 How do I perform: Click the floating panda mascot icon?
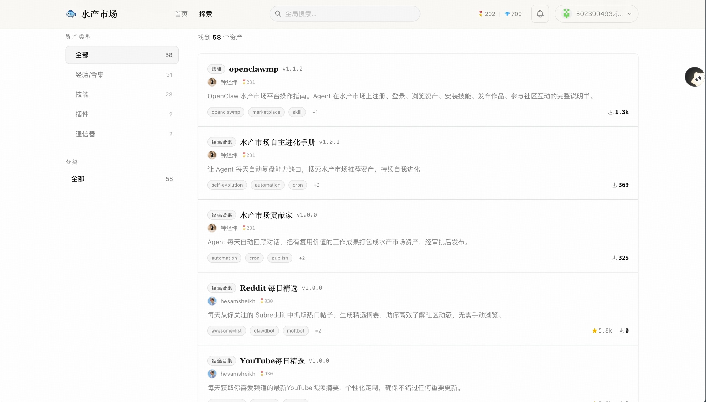pyautogui.click(x=695, y=77)
